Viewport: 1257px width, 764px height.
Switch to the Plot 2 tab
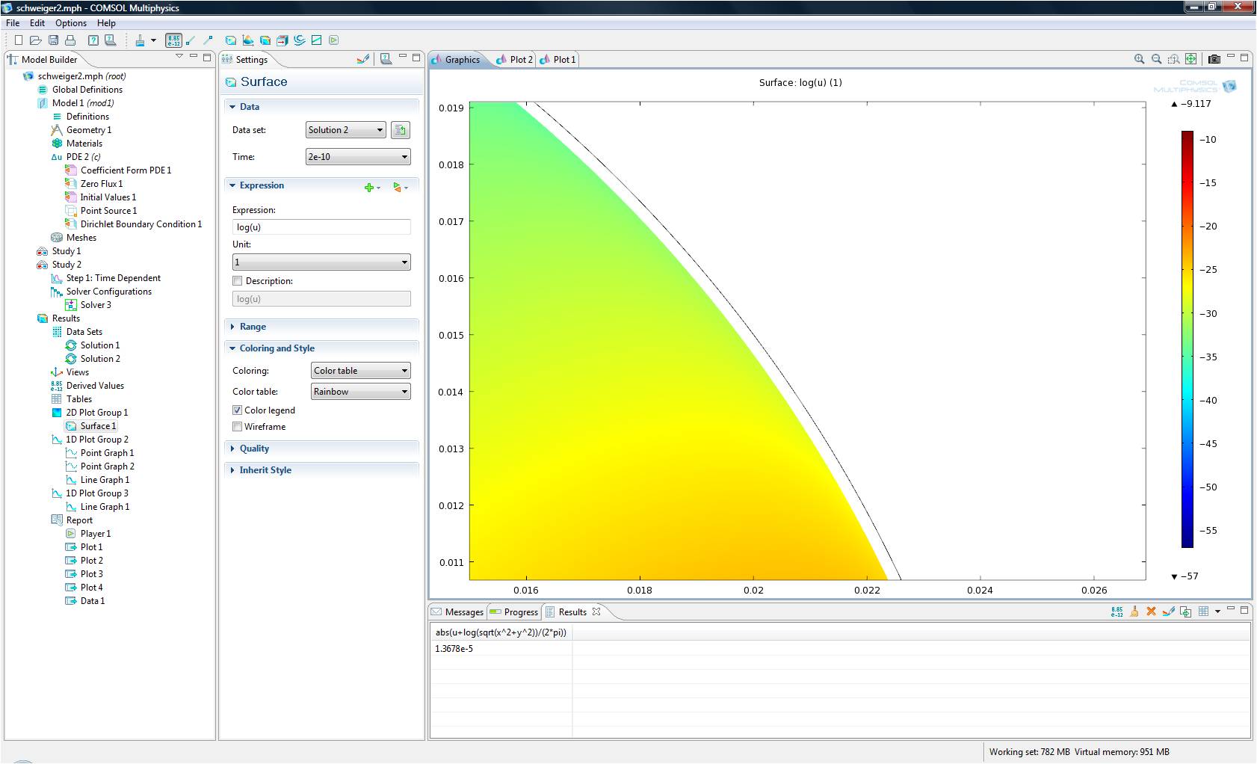(520, 60)
